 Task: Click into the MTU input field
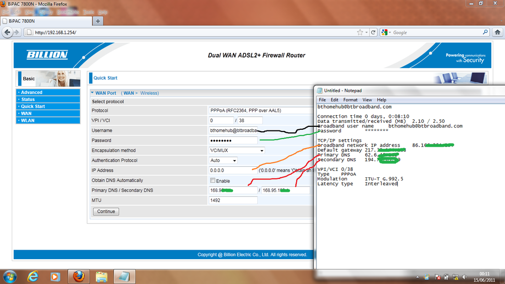tap(233, 200)
